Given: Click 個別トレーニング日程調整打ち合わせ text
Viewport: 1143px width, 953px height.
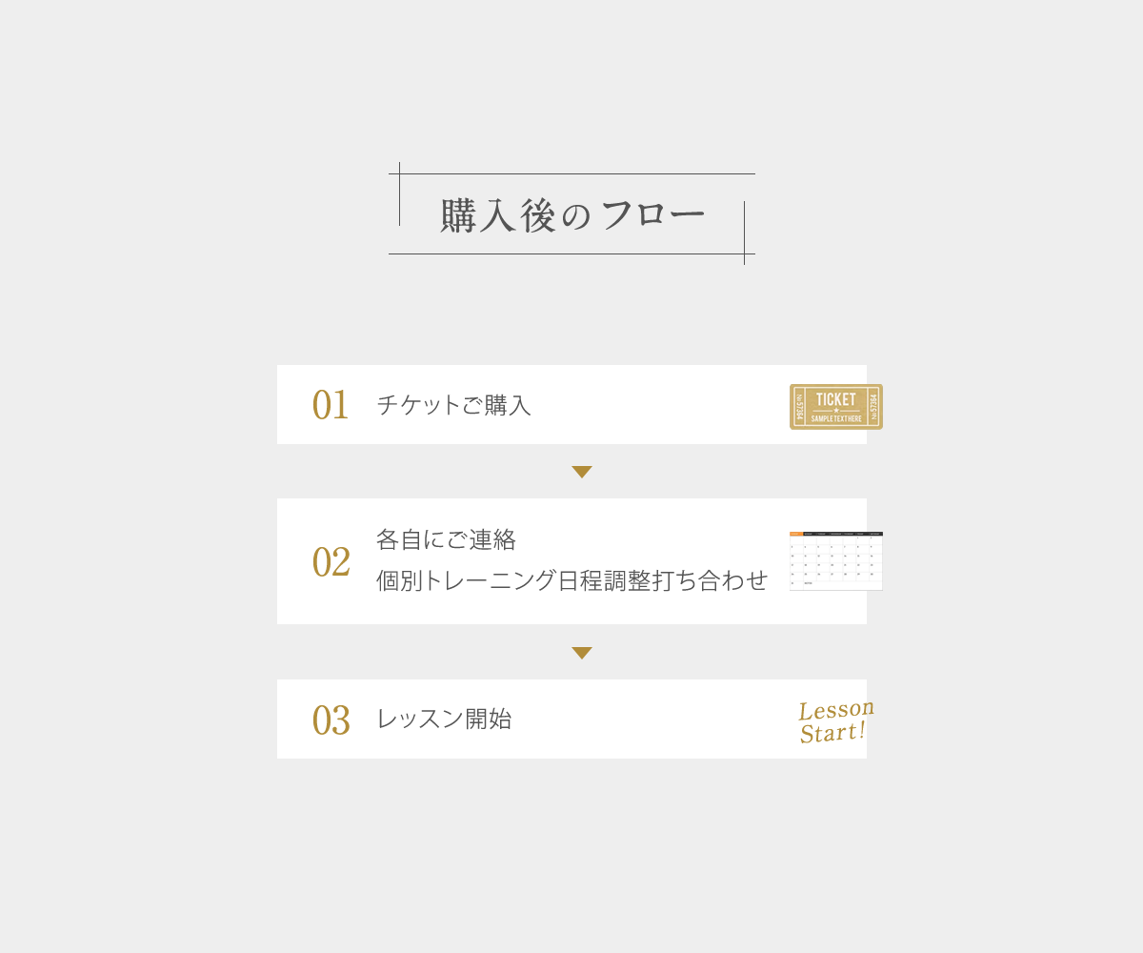Looking at the screenshot, I should click(x=571, y=580).
